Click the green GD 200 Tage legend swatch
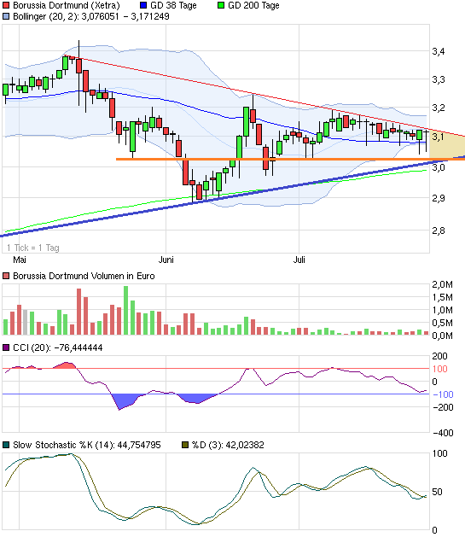This screenshot has width=465, height=537. [221, 5]
